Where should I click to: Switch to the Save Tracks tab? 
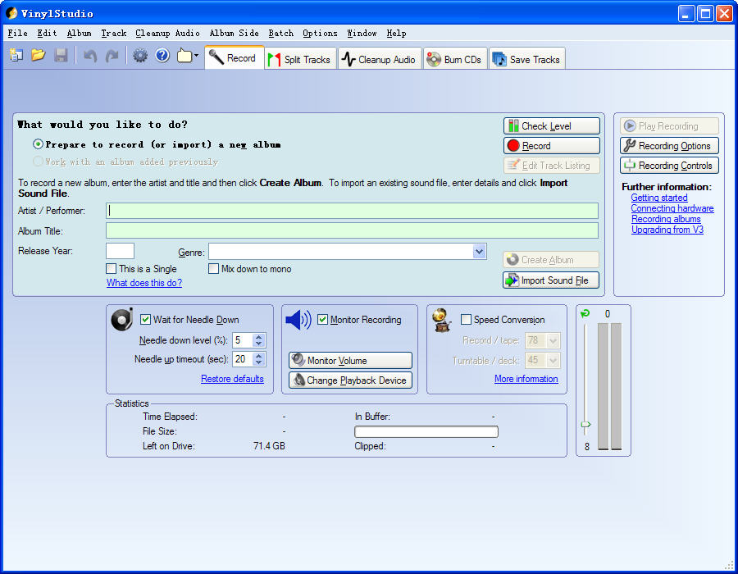pos(526,59)
